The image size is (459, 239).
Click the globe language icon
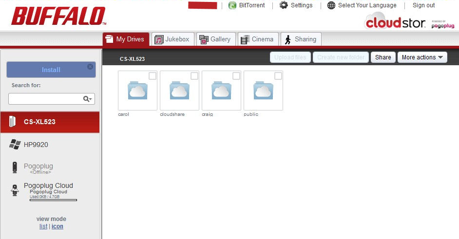click(331, 5)
